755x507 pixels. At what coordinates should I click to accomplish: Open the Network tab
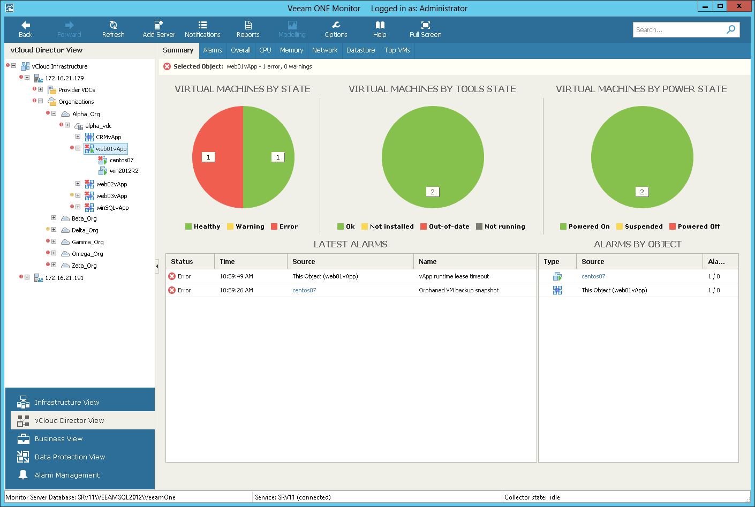click(x=324, y=50)
